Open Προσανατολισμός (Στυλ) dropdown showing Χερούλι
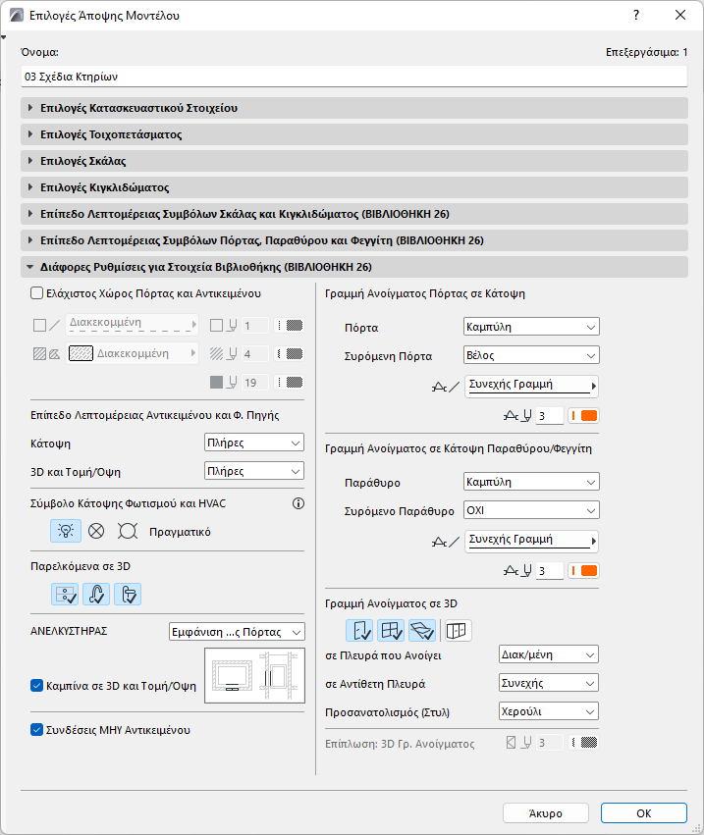 tap(549, 711)
